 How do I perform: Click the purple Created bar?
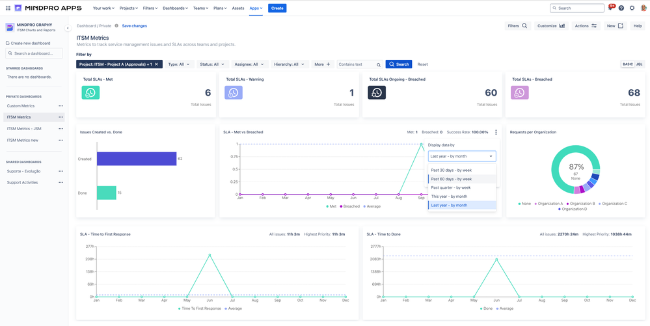[x=137, y=158]
